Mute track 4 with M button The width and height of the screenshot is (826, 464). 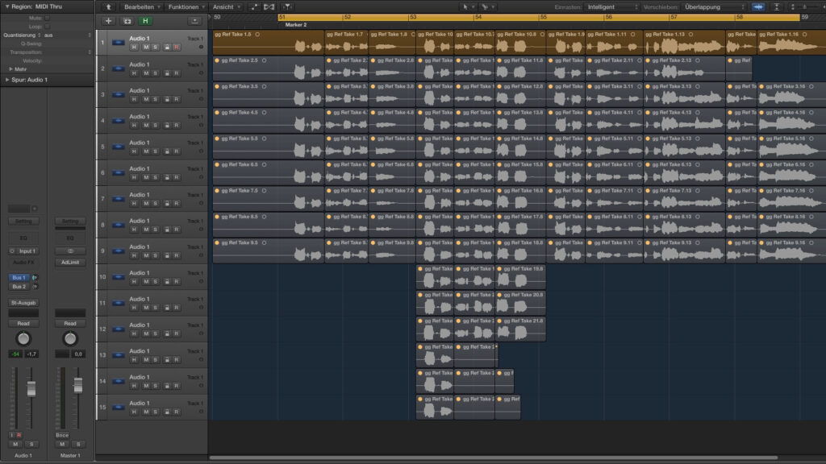coord(146,126)
